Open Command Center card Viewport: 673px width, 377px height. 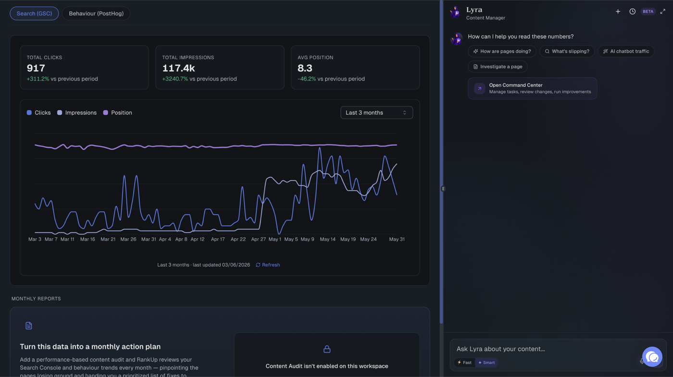click(x=533, y=88)
